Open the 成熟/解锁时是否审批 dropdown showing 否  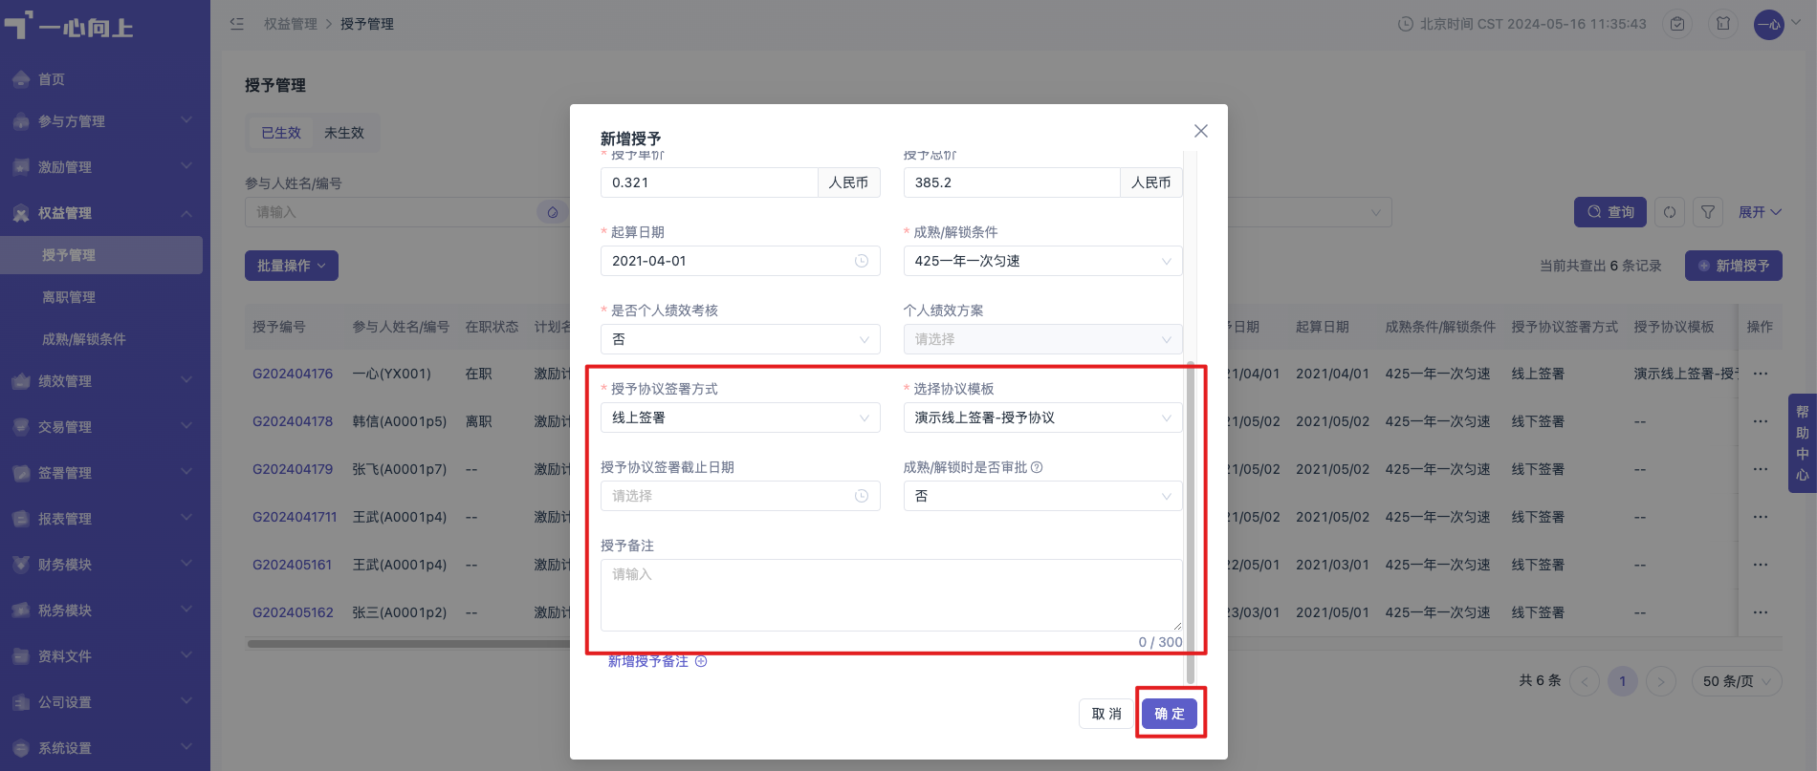click(1042, 496)
